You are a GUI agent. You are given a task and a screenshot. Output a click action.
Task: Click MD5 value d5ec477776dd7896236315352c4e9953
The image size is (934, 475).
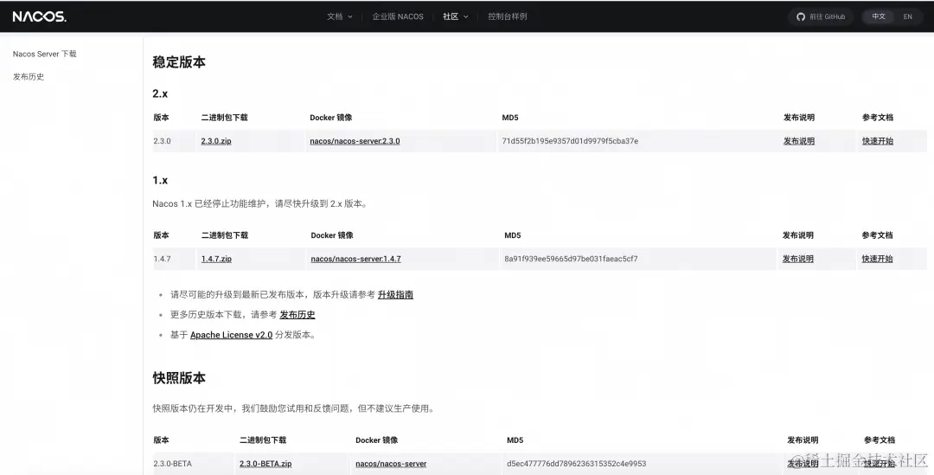click(x=577, y=464)
